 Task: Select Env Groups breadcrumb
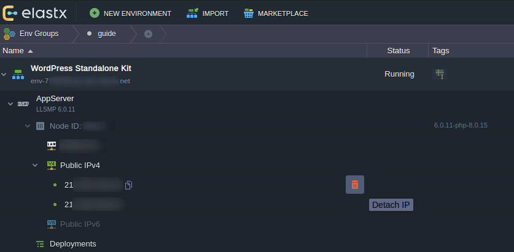(x=39, y=34)
